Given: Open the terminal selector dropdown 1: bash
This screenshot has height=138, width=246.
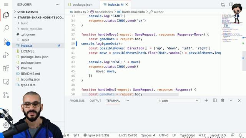Looking at the screenshot, I should [178, 100].
